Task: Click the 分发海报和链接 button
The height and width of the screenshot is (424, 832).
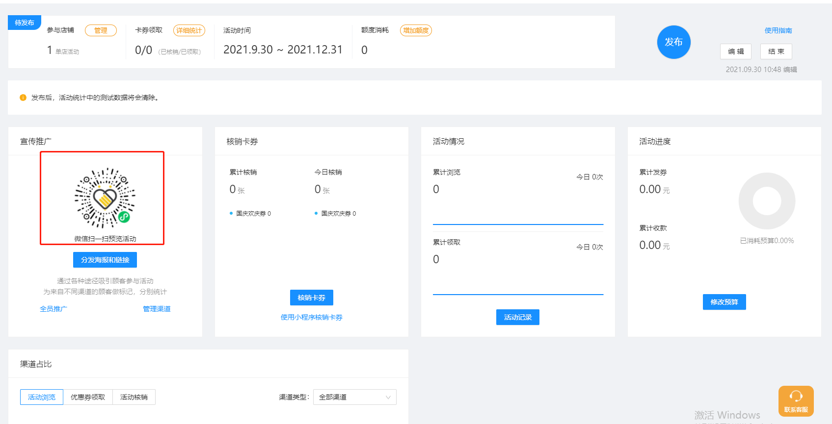Action: click(x=105, y=260)
